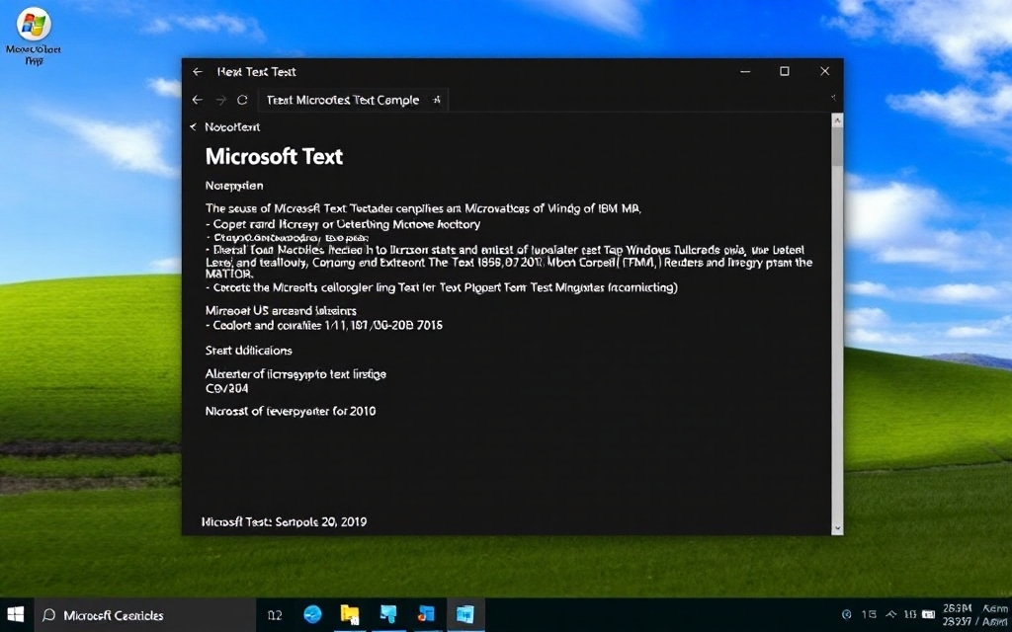Click the 'Start ddificaions' line of text
Viewport: 1012px width, 632px height.
pos(248,351)
